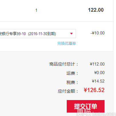Open the 银行专享99-10 coupon combo box
The height and width of the screenshot is (116, 116).
click(x=38, y=34)
